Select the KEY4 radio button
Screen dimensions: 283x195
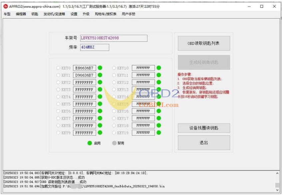click(x=58, y=97)
